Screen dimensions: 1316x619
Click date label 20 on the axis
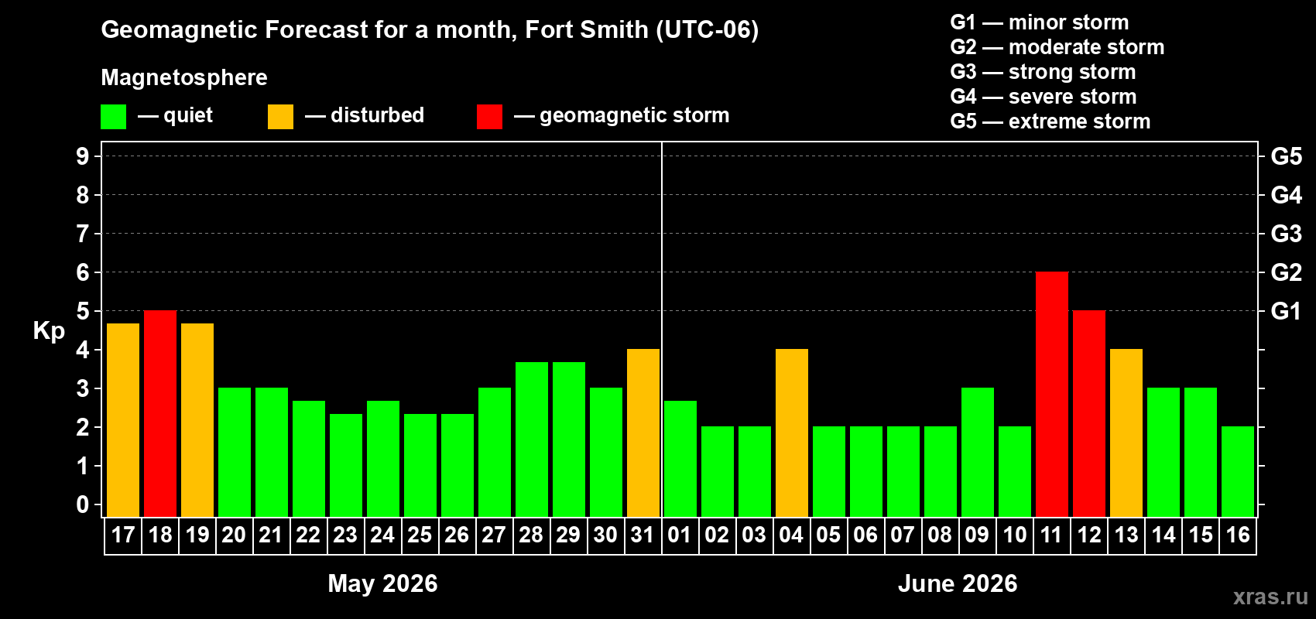234,535
